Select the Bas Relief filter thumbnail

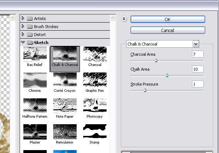[35, 54]
